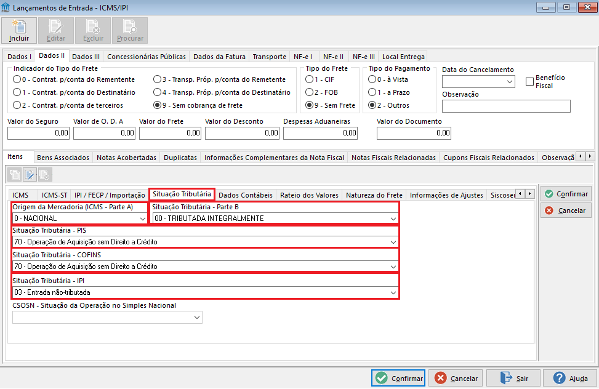The image size is (599, 389).
Task: Open Situação Tributária - IPI dropdown
Action: (x=393, y=293)
